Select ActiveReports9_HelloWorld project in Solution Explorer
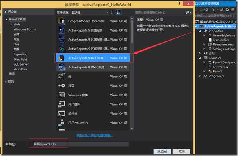This screenshot has width=238, height=156. coord(220,26)
